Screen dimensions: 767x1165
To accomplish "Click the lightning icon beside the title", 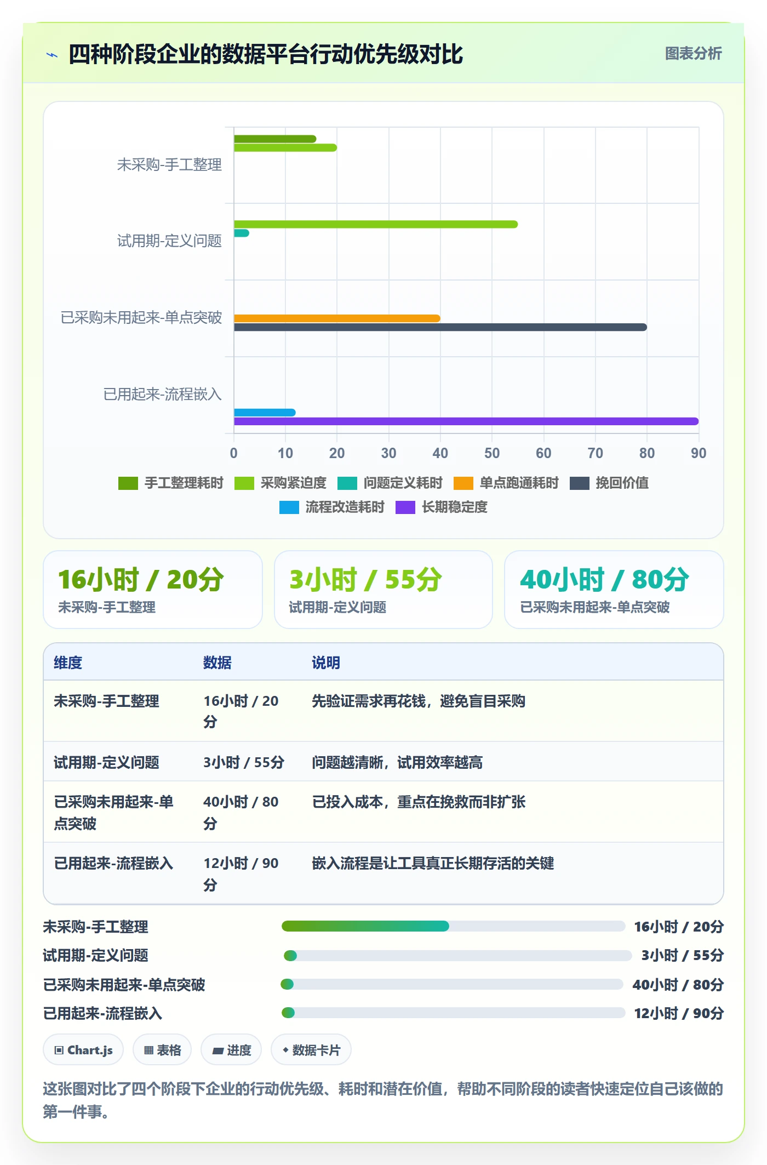I will (x=52, y=55).
